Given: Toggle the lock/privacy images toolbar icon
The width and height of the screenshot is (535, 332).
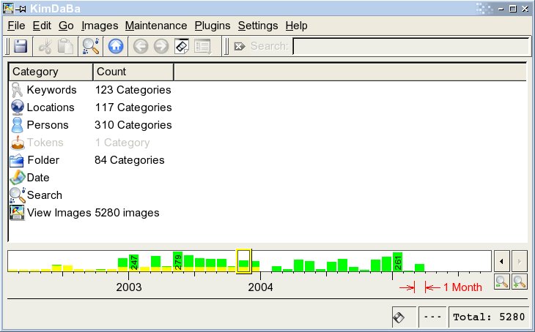Looking at the screenshot, I should point(182,46).
